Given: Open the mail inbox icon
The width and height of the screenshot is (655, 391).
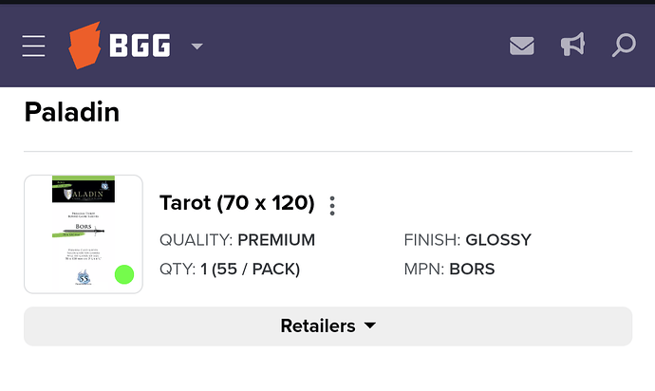Looking at the screenshot, I should [x=521, y=46].
